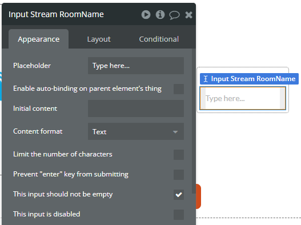301x225 pixels.
Task: Click the Type here input on canvas
Action: [243, 98]
